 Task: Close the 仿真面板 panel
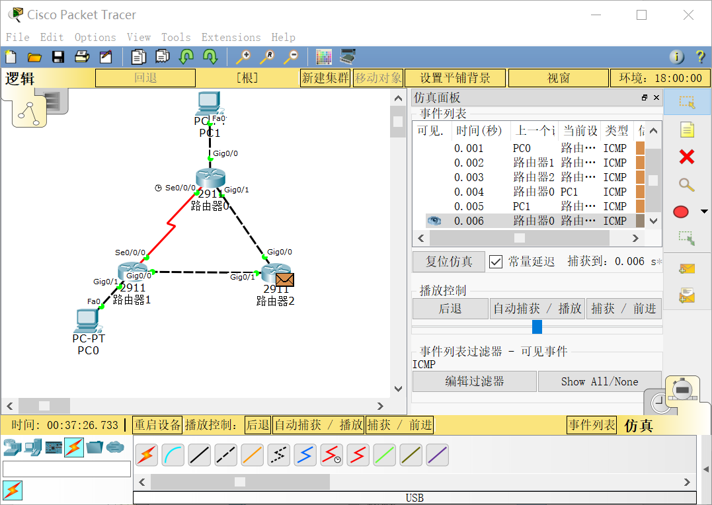click(x=656, y=98)
